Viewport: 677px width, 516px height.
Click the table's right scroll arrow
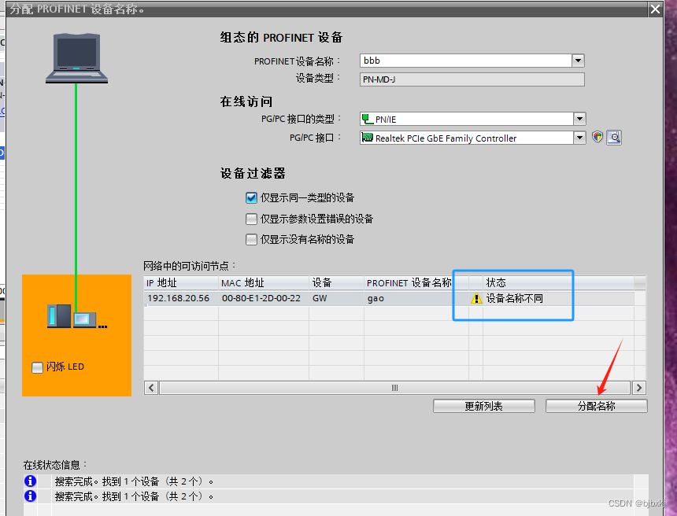[x=639, y=388]
